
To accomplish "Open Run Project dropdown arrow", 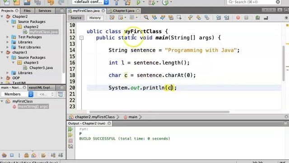I will pyautogui.click(x=144, y=2).
